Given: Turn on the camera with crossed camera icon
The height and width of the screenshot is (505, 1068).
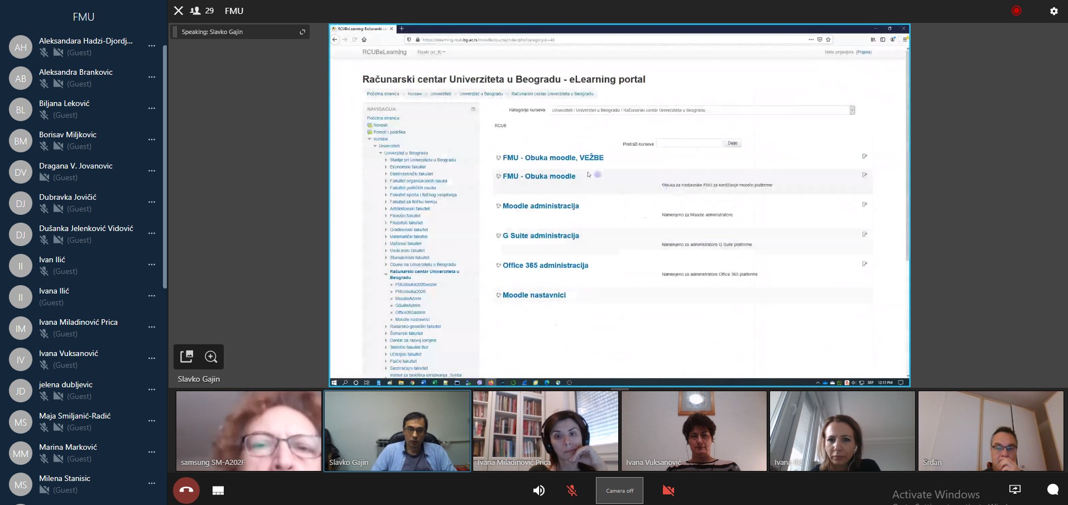Looking at the screenshot, I should pos(668,490).
